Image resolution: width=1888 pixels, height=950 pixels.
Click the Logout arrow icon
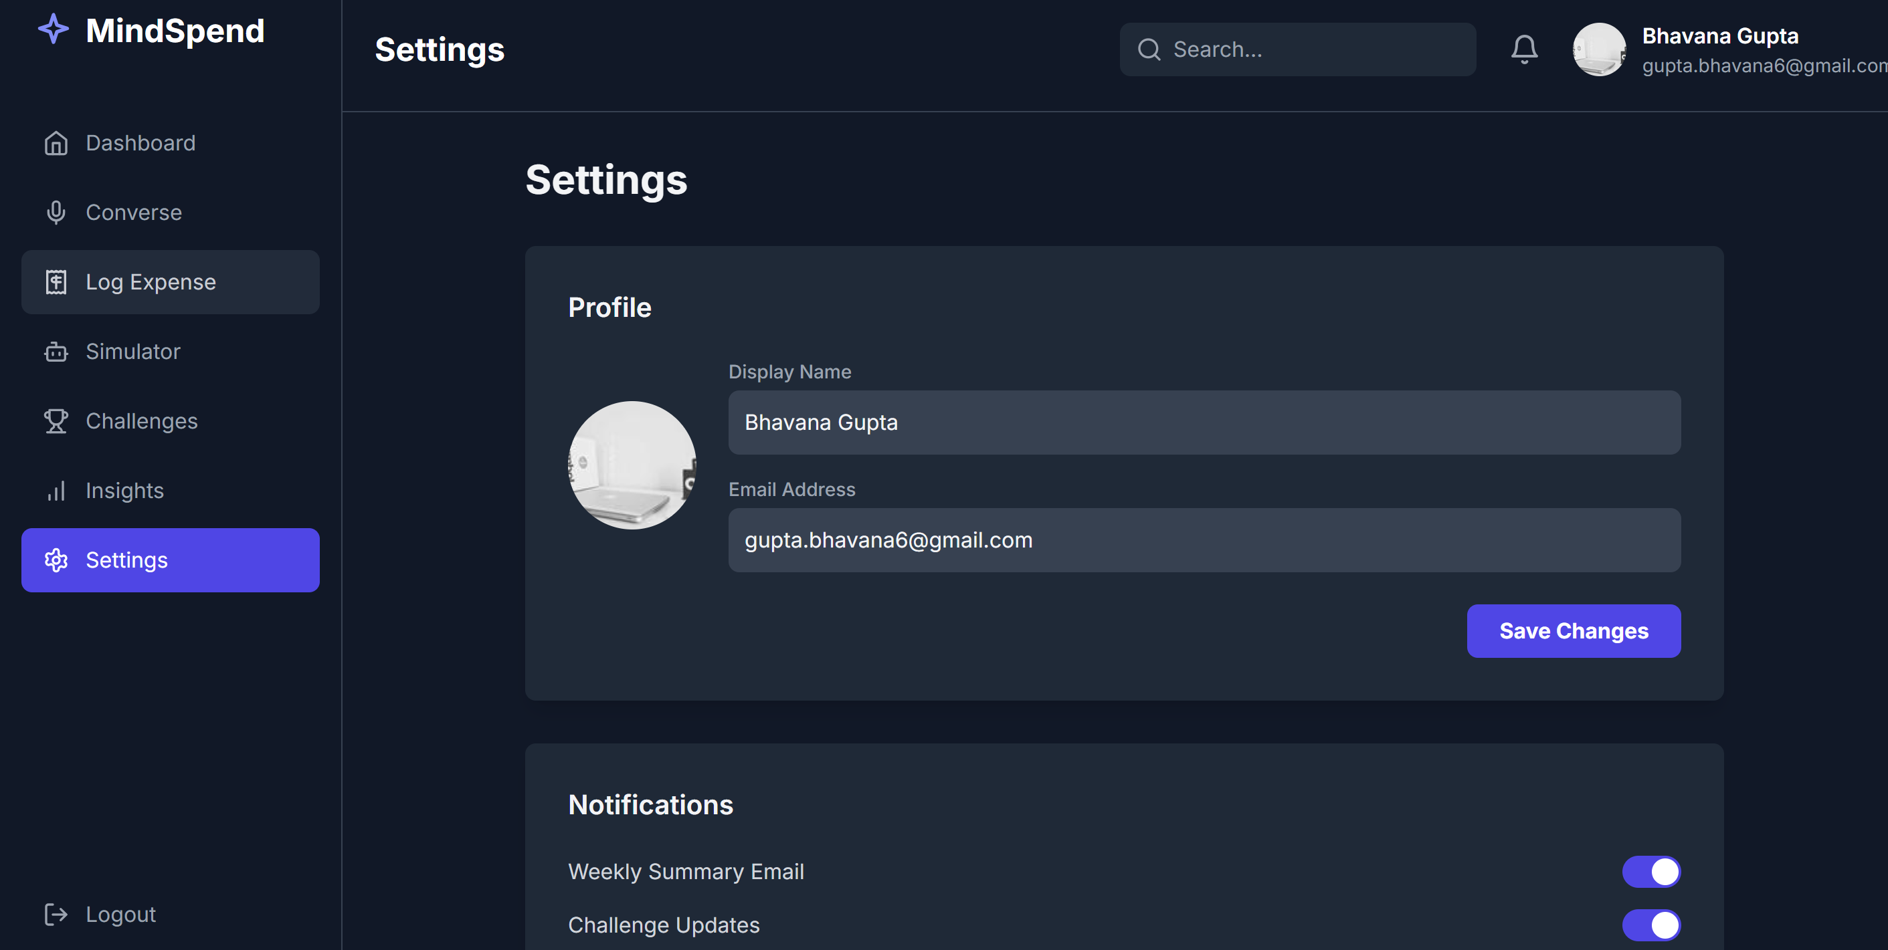tap(56, 914)
